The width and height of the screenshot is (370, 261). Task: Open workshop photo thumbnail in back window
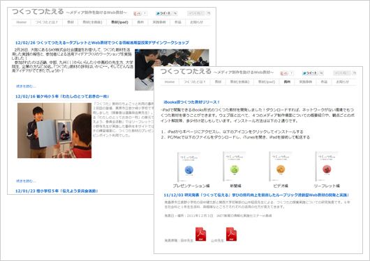[172, 70]
